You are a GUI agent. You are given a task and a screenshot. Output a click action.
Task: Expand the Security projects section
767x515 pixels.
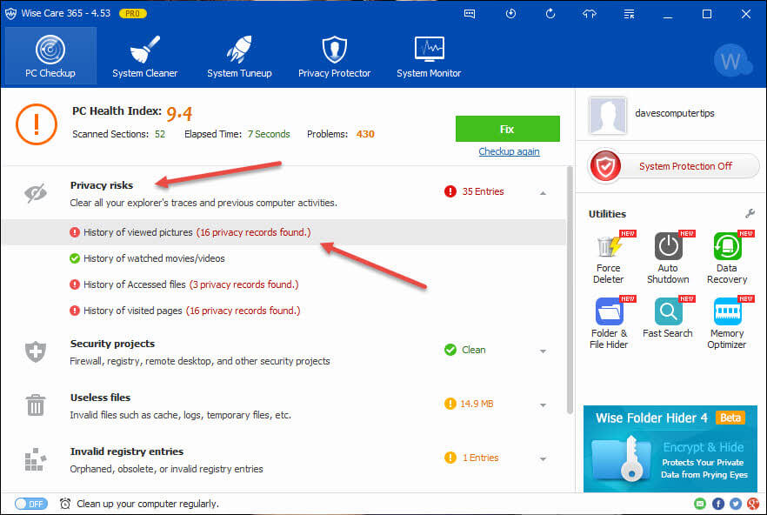[543, 351]
